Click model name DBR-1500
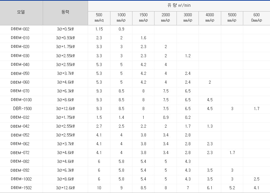This screenshot has width=270, height=193. tap(22, 109)
